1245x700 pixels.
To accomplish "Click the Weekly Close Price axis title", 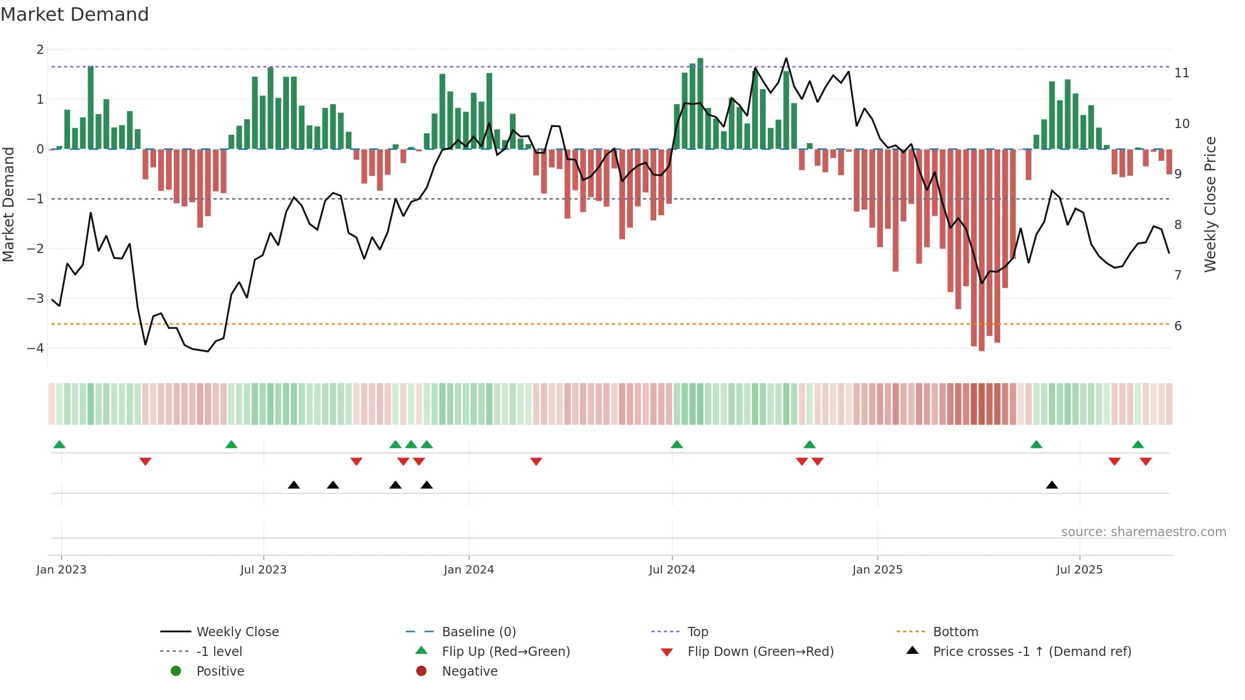I will coord(1210,204).
